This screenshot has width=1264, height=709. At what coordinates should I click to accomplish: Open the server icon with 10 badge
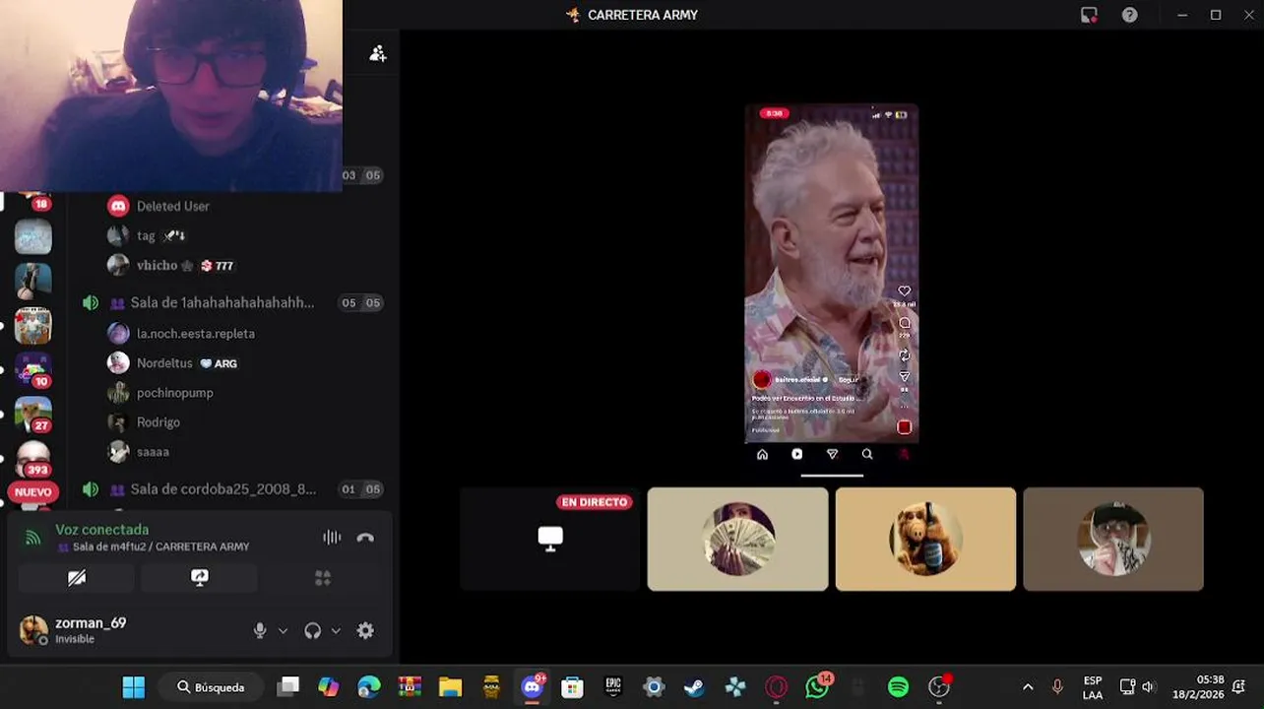[x=33, y=369]
